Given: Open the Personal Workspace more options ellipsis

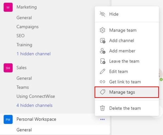Looking at the screenshot, I should (x=102, y=119).
